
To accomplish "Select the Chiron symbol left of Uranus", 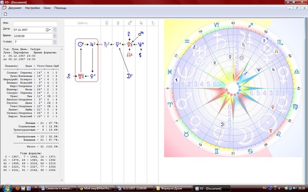I will pos(68,76).
